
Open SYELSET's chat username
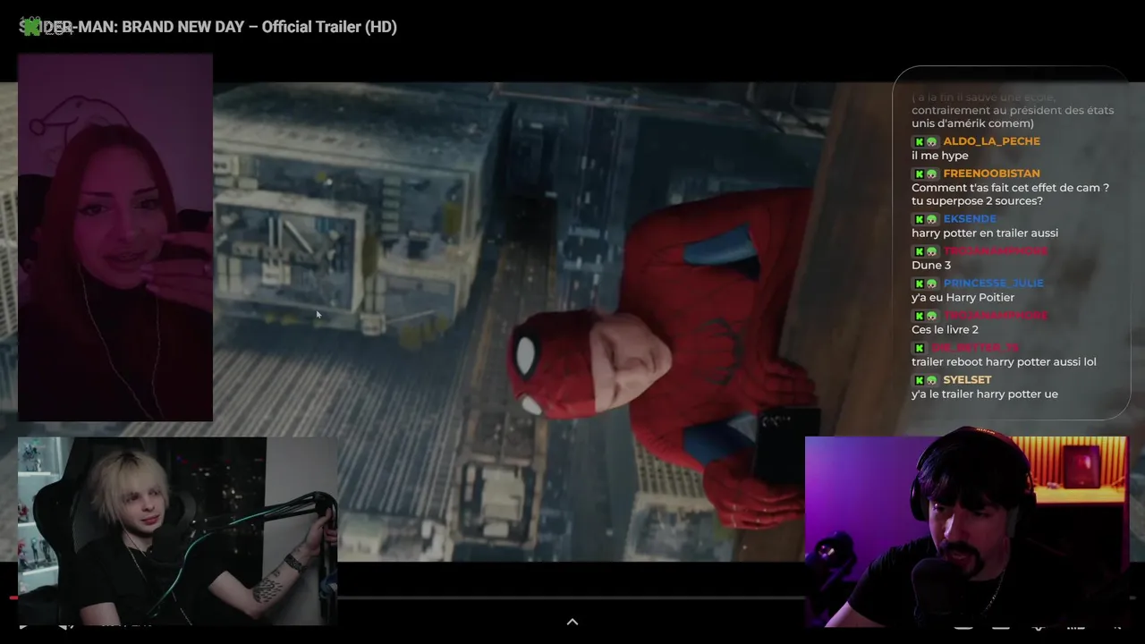point(967,380)
